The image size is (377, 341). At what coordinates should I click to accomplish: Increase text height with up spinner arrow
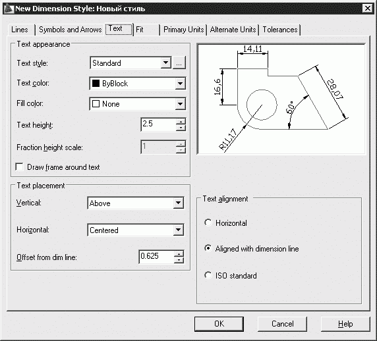coord(181,121)
